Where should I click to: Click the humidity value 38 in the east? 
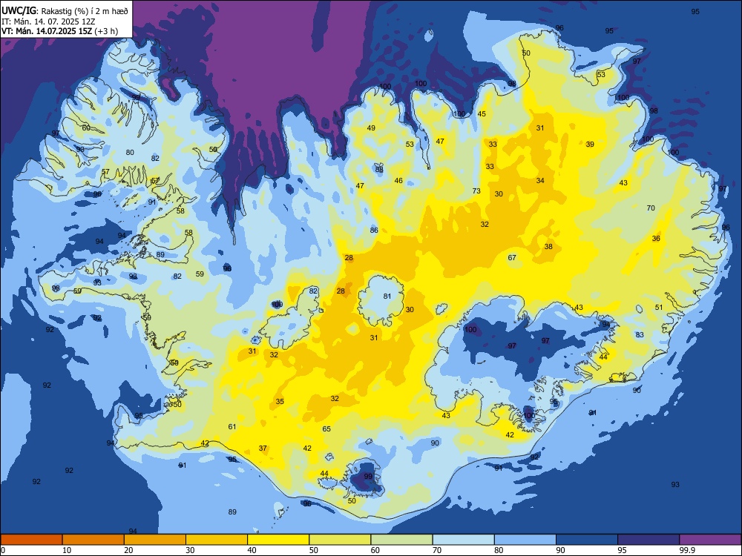(x=548, y=246)
